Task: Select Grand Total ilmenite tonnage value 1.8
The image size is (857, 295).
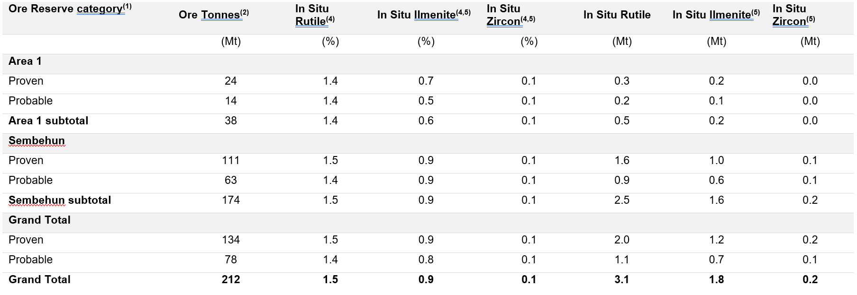Action: pos(716,280)
